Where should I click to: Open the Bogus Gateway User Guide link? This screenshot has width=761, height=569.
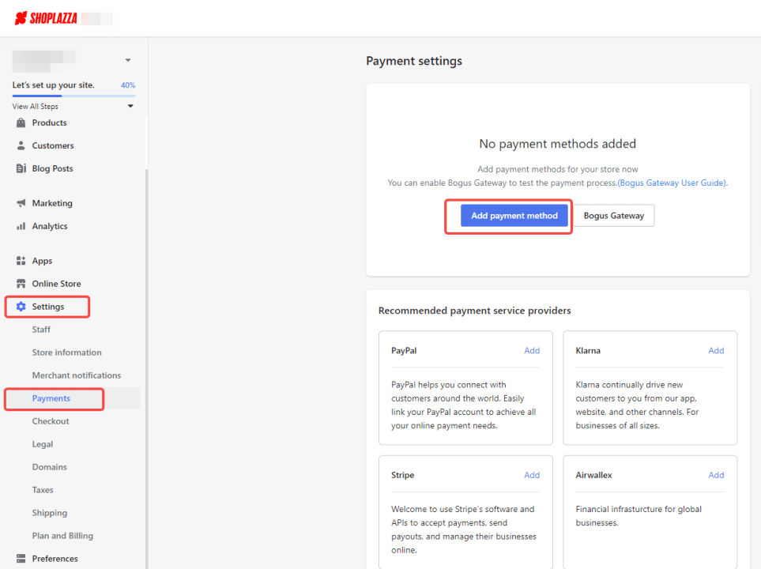(672, 183)
